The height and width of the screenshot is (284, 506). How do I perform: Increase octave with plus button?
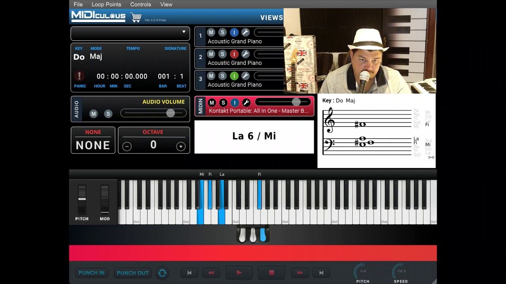(x=181, y=146)
